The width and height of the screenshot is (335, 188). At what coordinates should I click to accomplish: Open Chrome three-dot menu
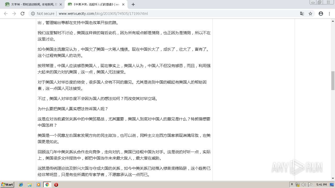click(x=329, y=14)
